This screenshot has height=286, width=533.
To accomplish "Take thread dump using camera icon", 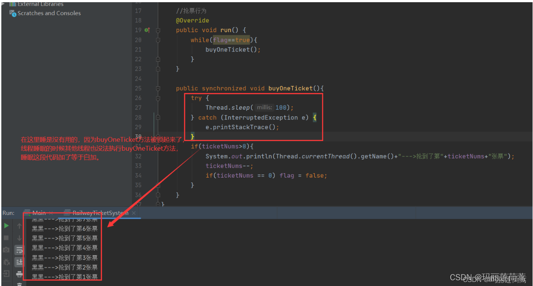I will (x=6, y=249).
